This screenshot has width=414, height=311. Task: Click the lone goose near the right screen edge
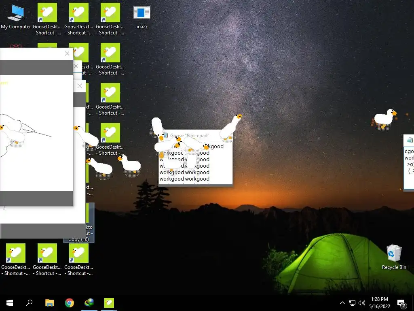[385, 119]
